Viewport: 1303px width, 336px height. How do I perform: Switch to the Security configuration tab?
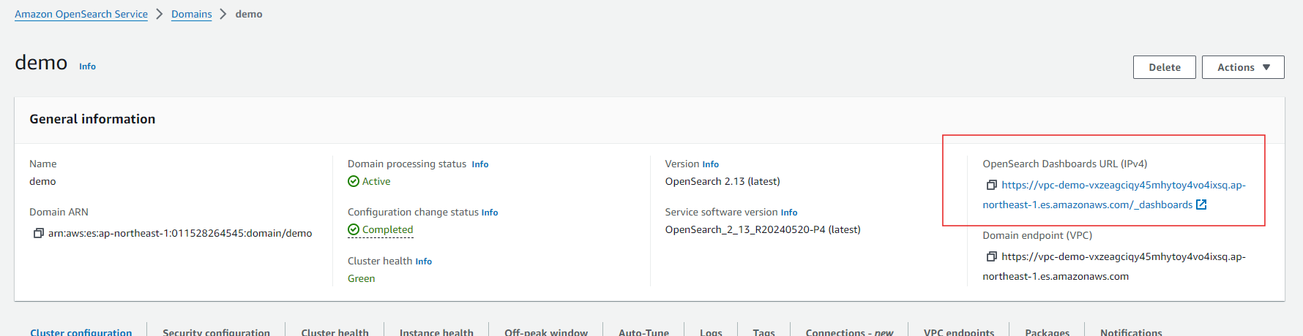[216, 332]
